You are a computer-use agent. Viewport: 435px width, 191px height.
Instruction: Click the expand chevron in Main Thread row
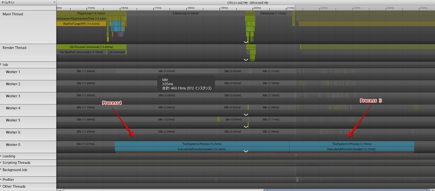(246, 42)
